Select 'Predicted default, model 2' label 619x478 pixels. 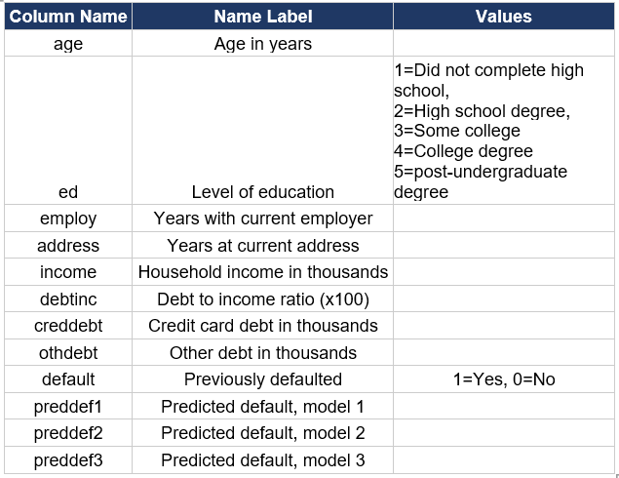263,433
